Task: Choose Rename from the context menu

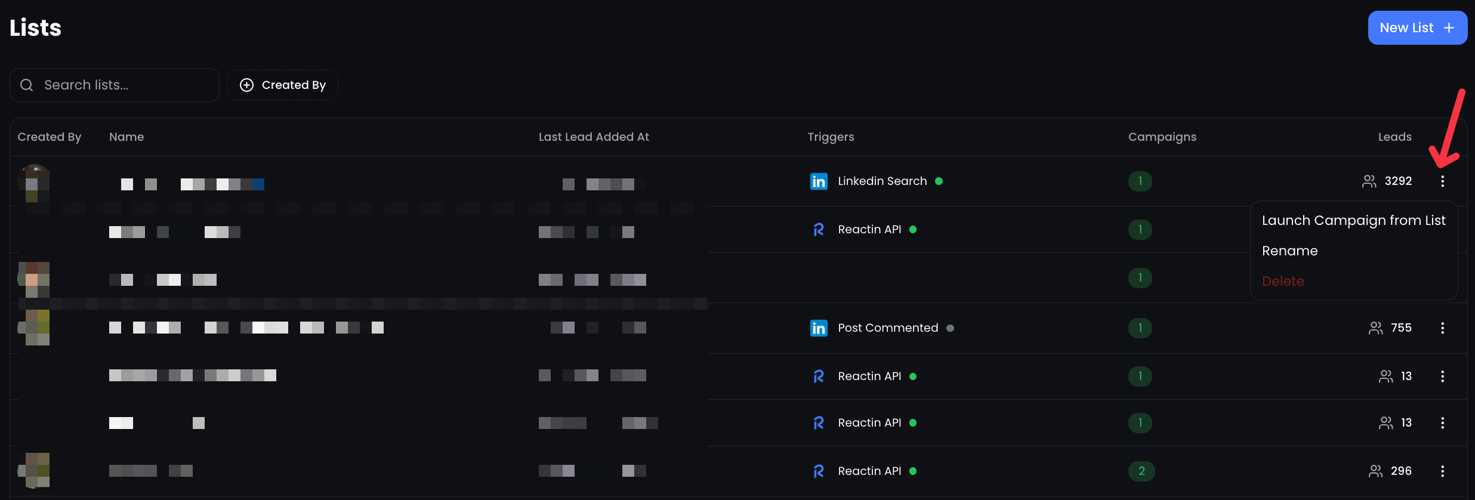Action: coord(1289,251)
